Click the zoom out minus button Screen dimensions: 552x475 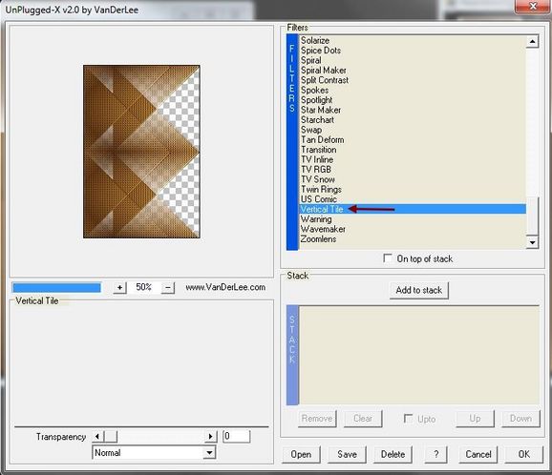coord(168,288)
